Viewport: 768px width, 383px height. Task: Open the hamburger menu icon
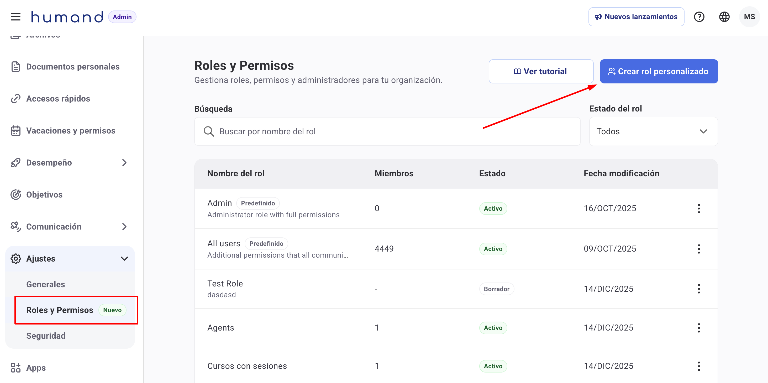tap(15, 17)
